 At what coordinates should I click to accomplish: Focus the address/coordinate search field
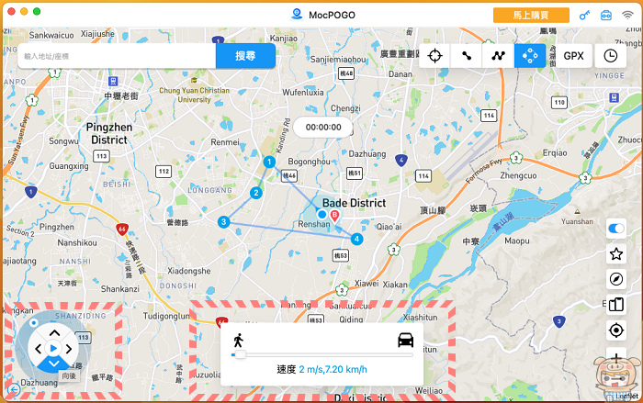tap(117, 56)
